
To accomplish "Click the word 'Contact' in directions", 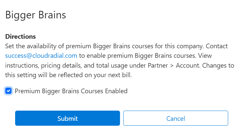I will click(217, 46).
